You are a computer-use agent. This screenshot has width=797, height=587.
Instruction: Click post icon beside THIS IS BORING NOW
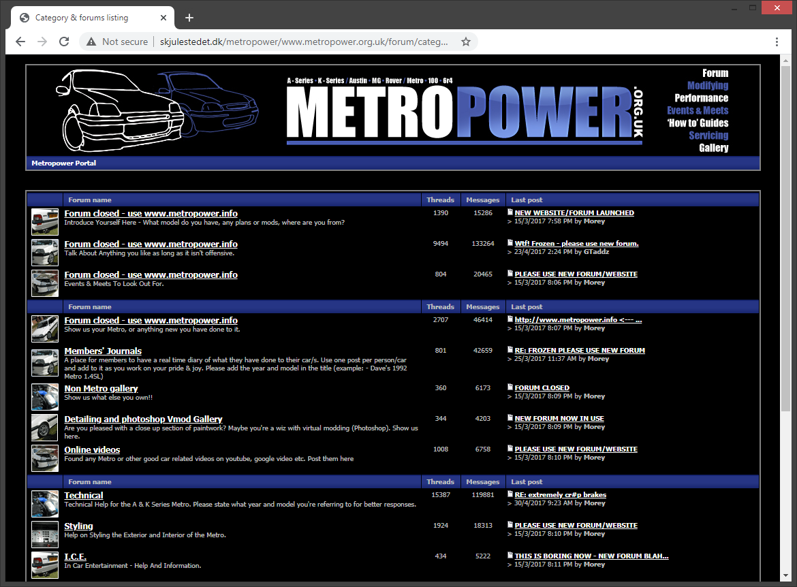(510, 555)
